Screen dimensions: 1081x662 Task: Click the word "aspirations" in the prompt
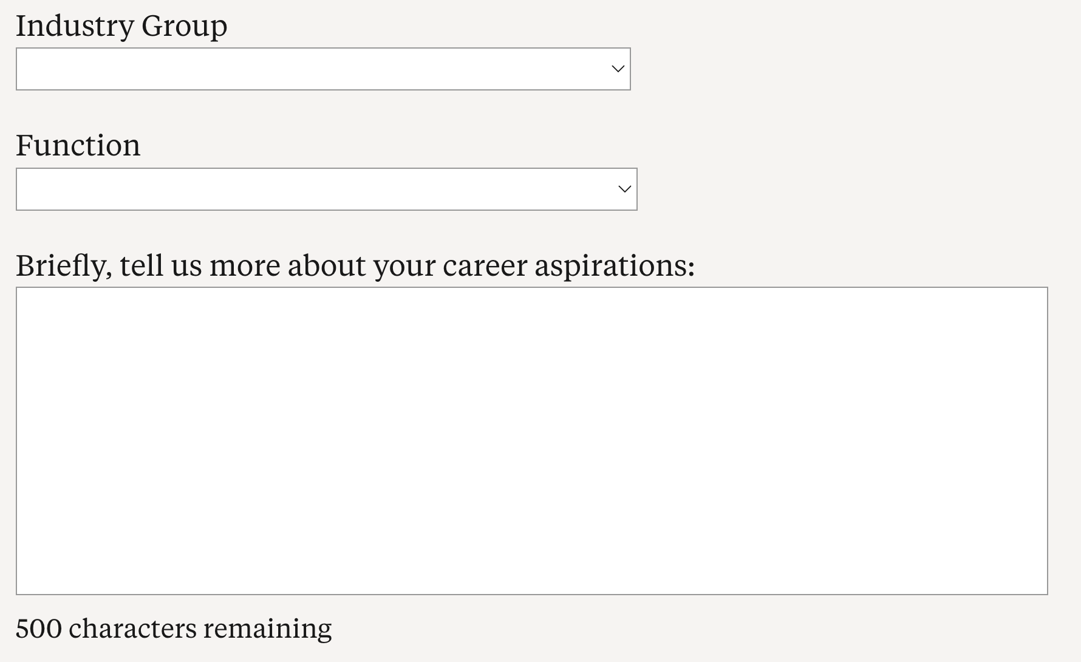[613, 266]
